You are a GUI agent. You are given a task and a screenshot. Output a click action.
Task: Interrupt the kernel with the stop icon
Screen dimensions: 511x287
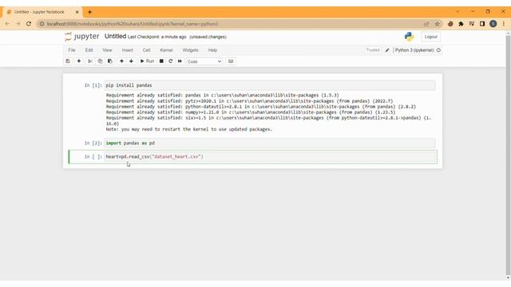click(x=161, y=61)
